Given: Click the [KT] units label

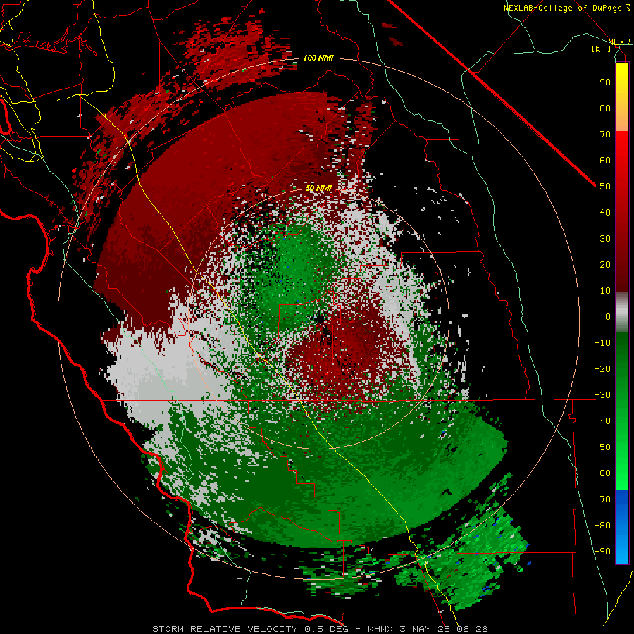Looking at the screenshot, I should coord(601,49).
